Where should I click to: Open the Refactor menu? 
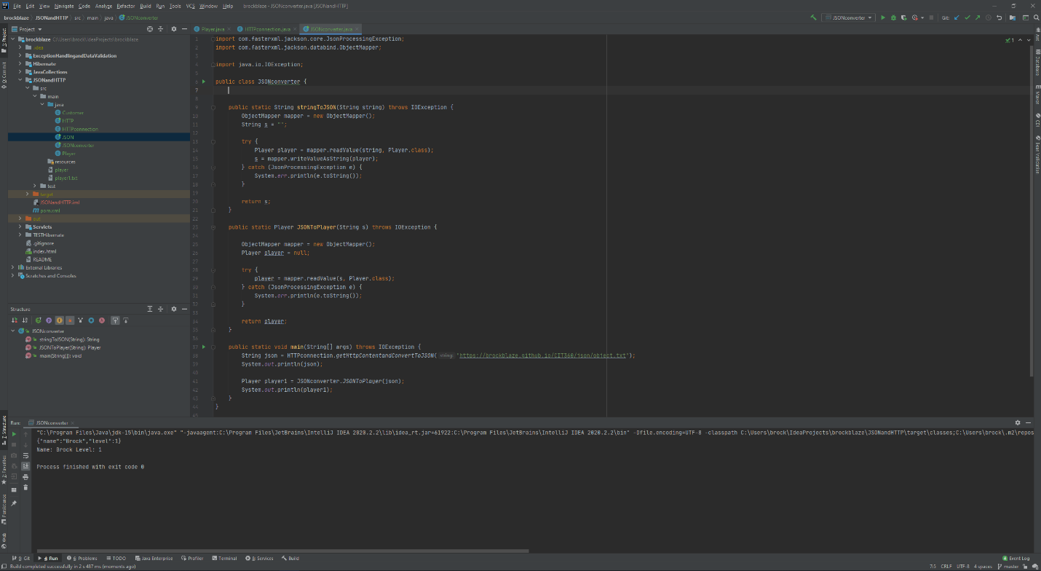[126, 6]
